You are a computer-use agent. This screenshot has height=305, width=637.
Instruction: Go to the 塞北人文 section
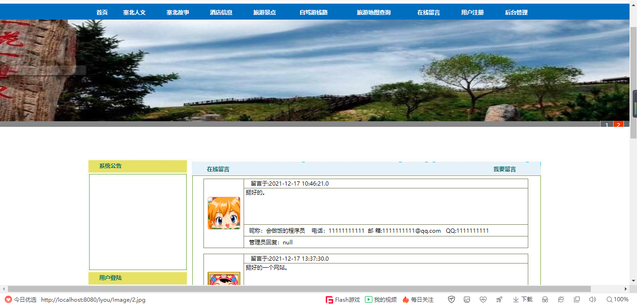point(134,13)
